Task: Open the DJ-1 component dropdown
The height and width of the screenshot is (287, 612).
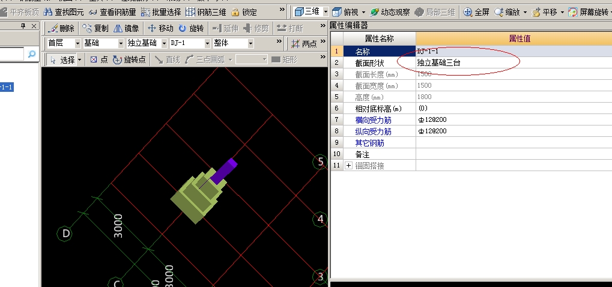Action: [x=207, y=43]
